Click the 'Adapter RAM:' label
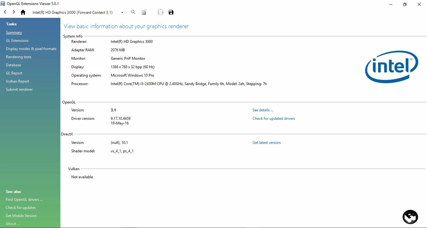This screenshot has width=427, height=228. point(83,50)
